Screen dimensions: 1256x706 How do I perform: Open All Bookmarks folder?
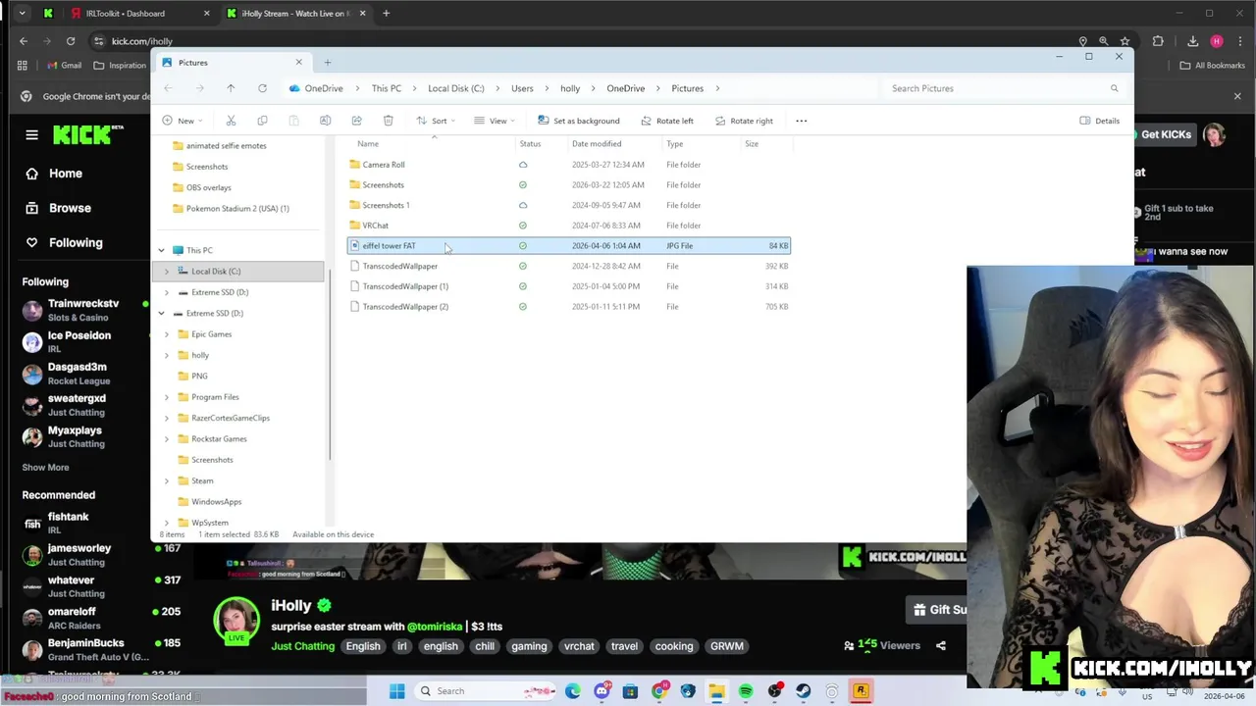1212,66
